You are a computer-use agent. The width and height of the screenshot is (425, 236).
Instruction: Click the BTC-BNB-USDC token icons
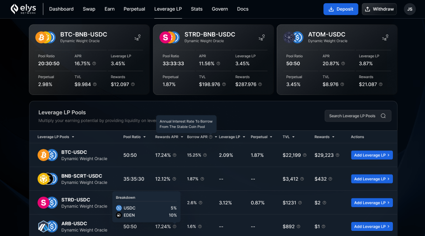45,37
